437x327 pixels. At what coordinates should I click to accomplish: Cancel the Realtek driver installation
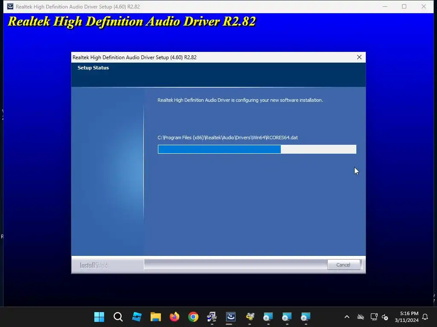pyautogui.click(x=344, y=265)
